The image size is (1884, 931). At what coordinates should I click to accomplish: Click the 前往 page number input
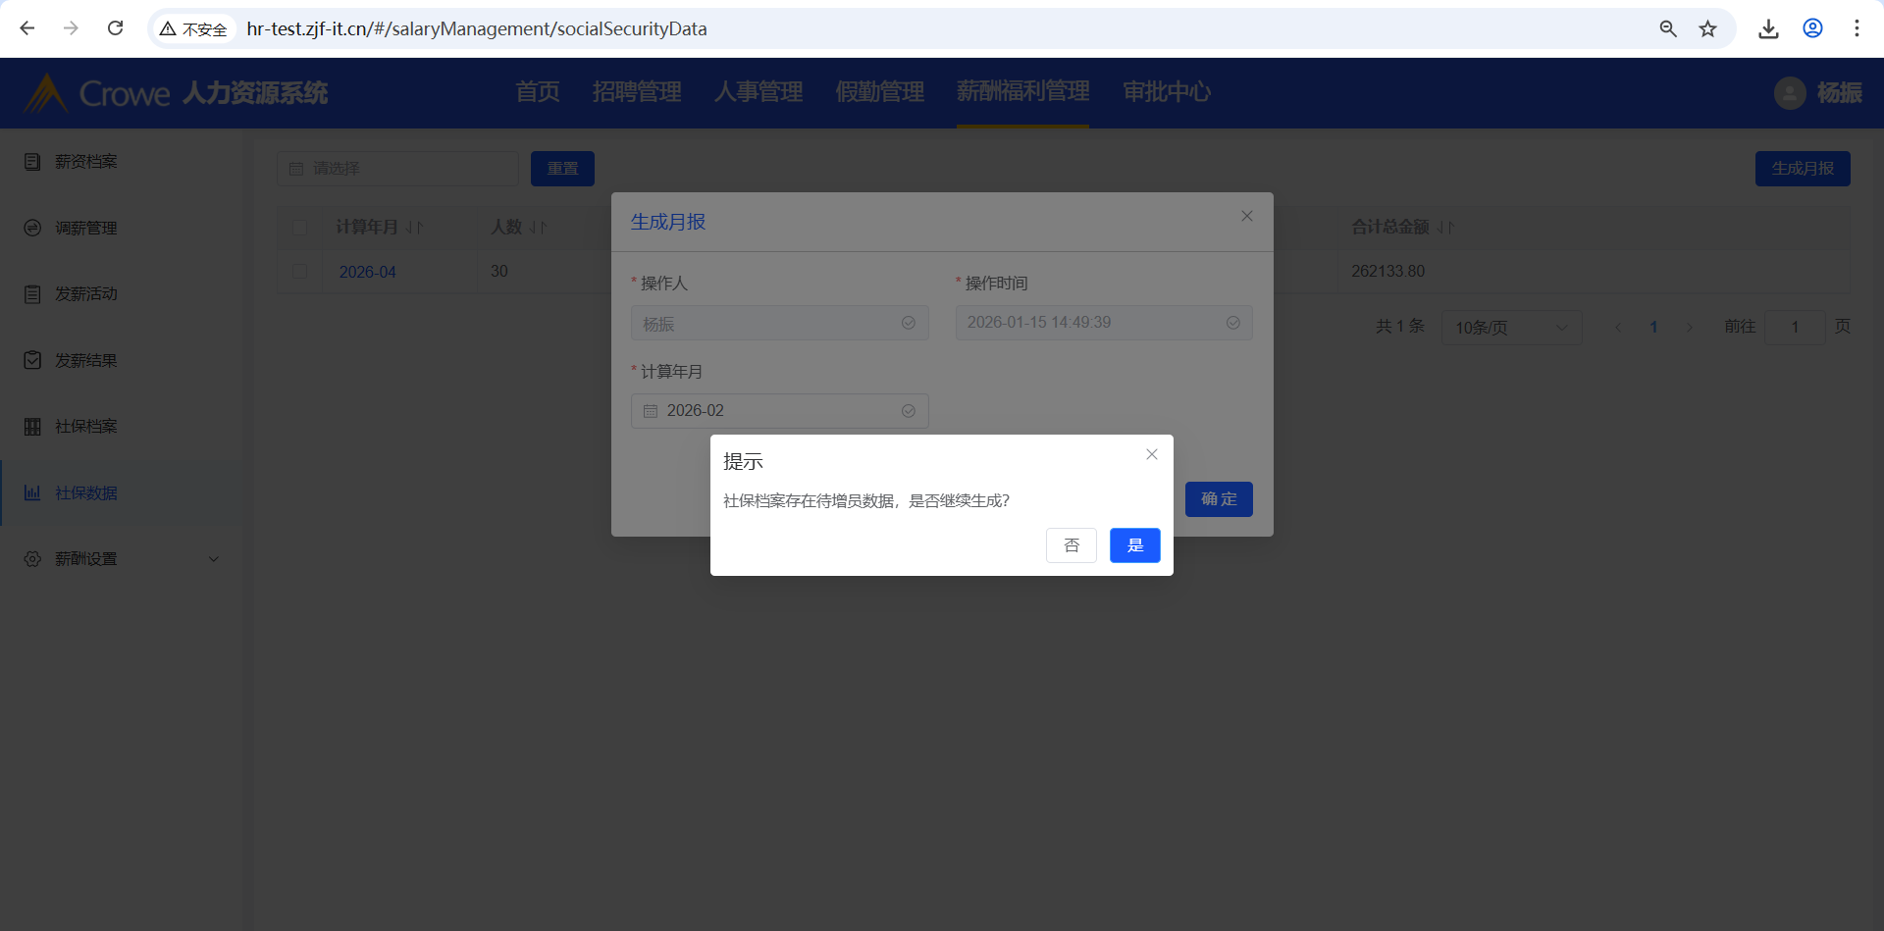1795,328
